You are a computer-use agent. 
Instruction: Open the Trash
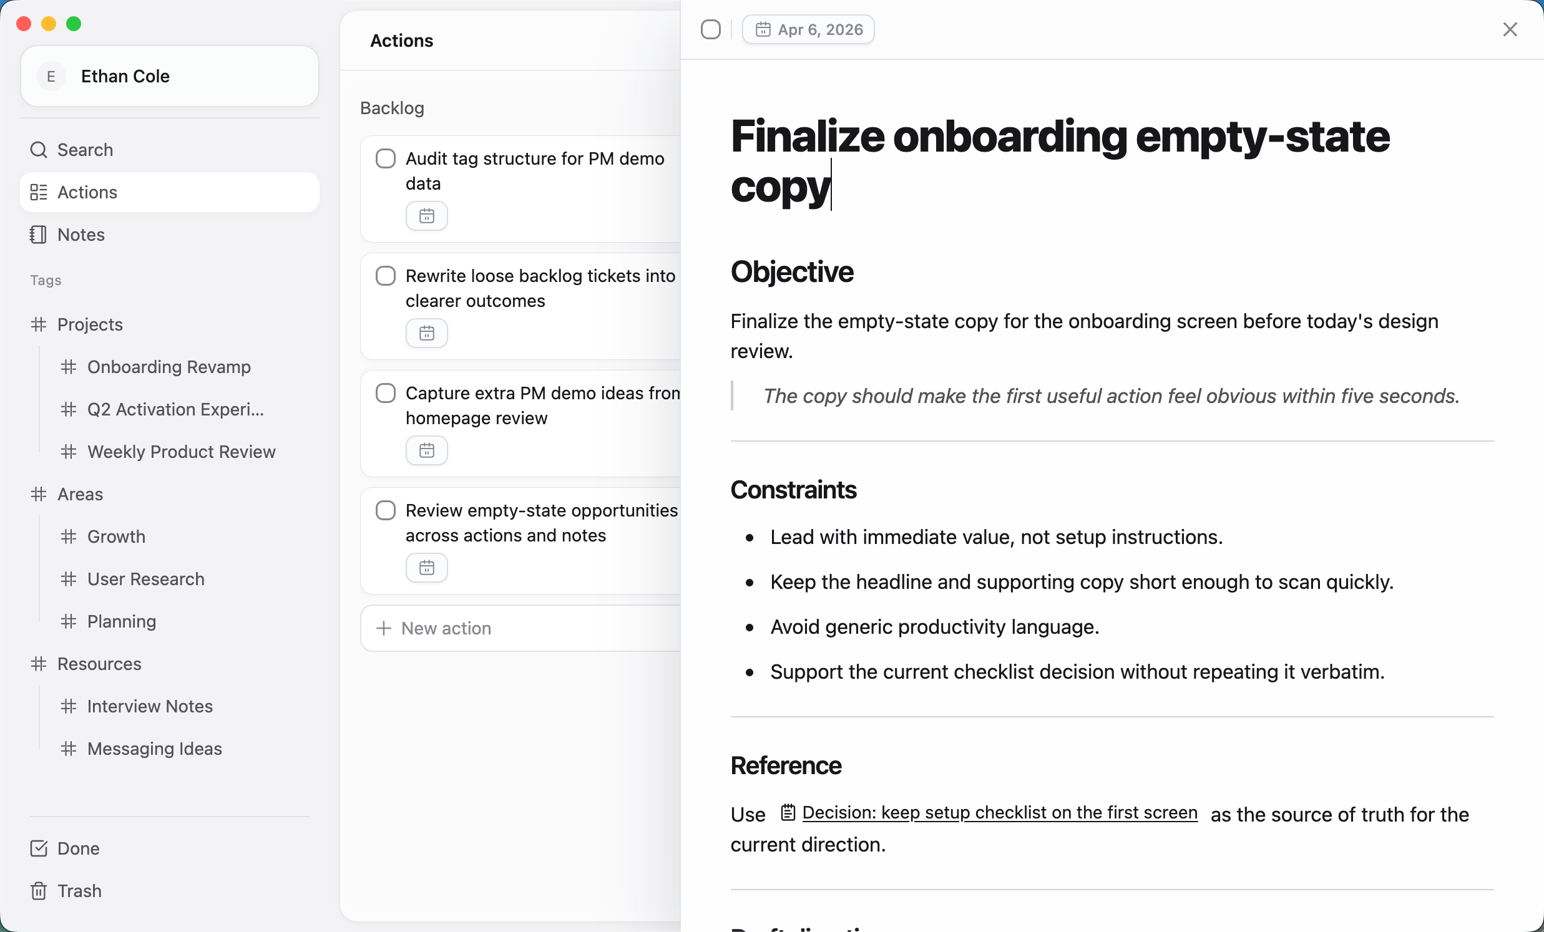coord(79,891)
